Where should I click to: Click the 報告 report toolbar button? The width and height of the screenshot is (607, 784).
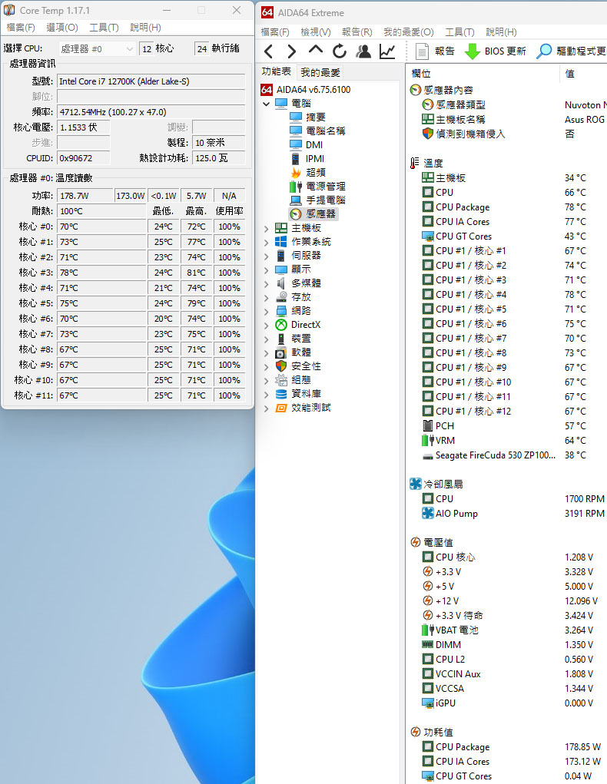(x=435, y=51)
